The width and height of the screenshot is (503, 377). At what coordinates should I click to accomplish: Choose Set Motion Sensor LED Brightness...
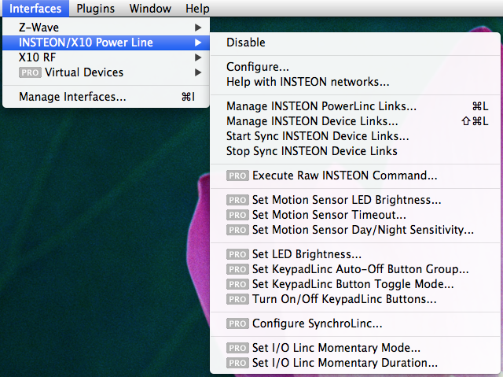click(x=355, y=200)
